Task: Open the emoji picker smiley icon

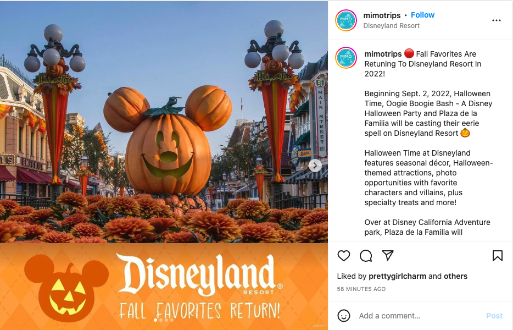Action: pos(343,316)
